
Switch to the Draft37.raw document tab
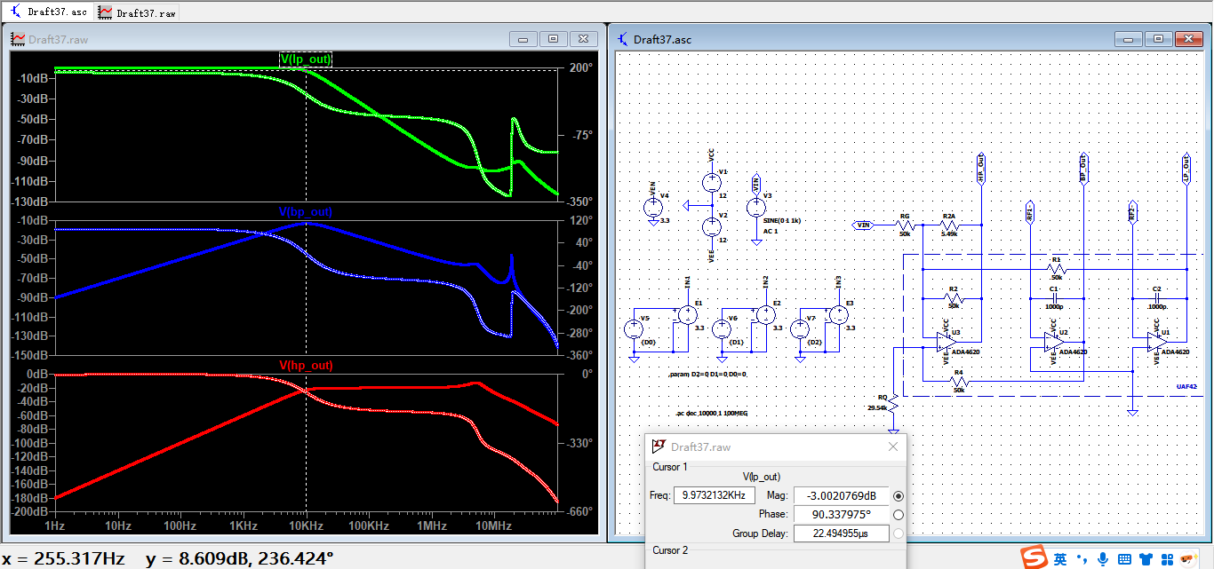(x=137, y=12)
